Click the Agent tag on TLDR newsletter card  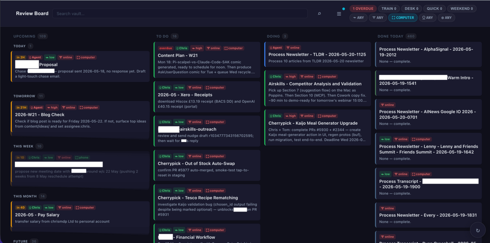point(276,48)
